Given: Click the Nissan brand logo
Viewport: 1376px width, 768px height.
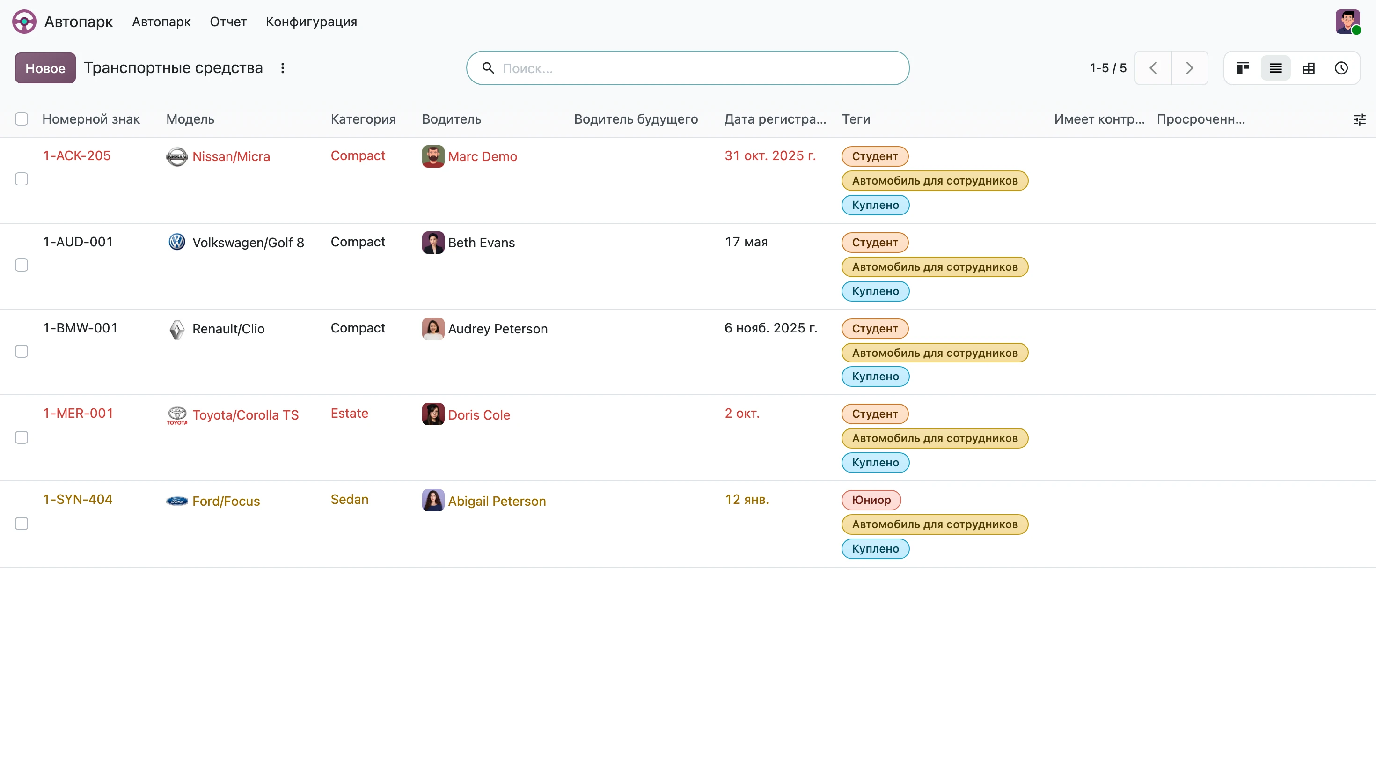Looking at the screenshot, I should click(x=177, y=156).
